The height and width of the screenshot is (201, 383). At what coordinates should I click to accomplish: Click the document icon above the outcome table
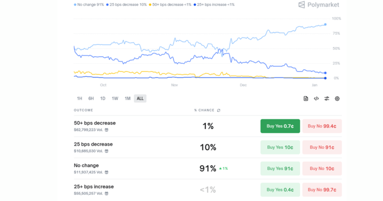[306, 99]
